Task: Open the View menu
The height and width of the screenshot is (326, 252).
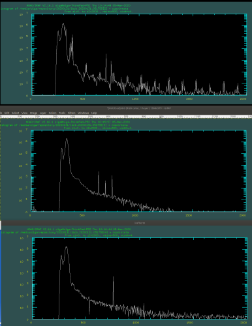Action: (x=25, y=113)
